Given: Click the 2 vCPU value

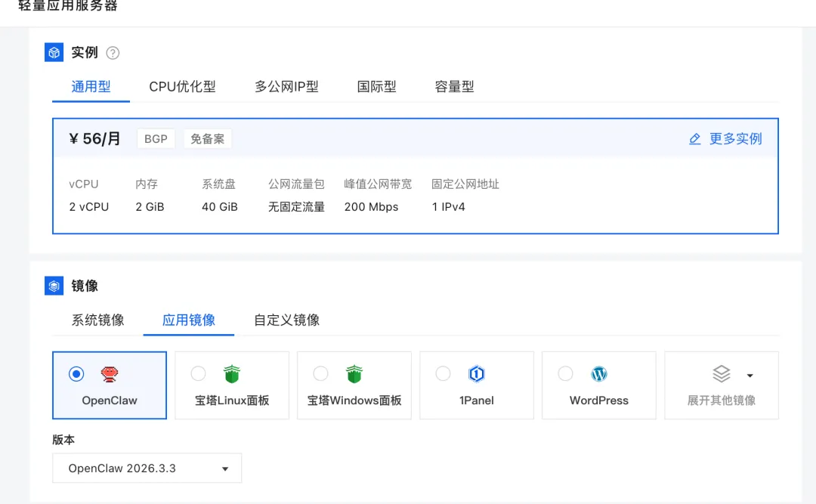Looking at the screenshot, I should pyautogui.click(x=89, y=207).
